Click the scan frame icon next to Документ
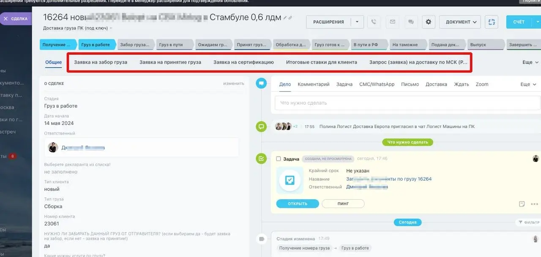The height and width of the screenshot is (257, 541). (x=492, y=22)
